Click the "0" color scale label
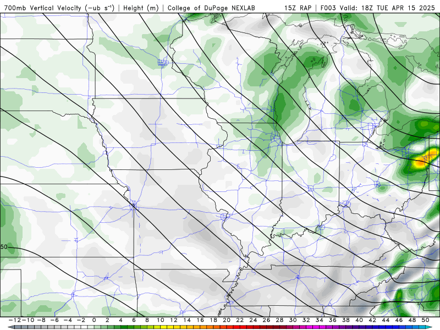 tap(94, 320)
